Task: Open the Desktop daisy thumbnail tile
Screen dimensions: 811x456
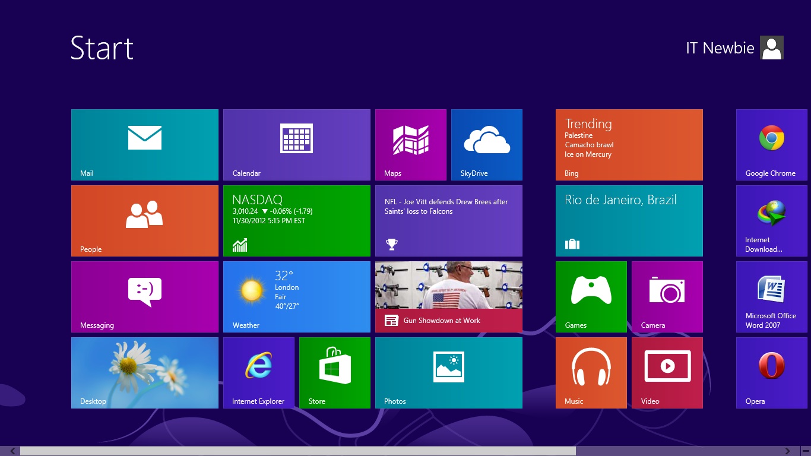Action: pyautogui.click(x=145, y=373)
